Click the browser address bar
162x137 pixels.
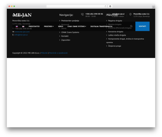[x=77, y=6]
